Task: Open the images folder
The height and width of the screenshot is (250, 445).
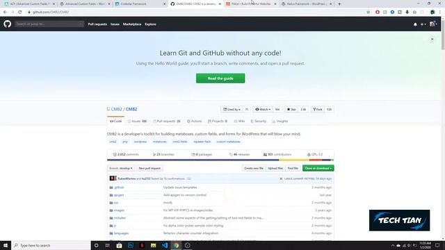Action: (x=119, y=210)
